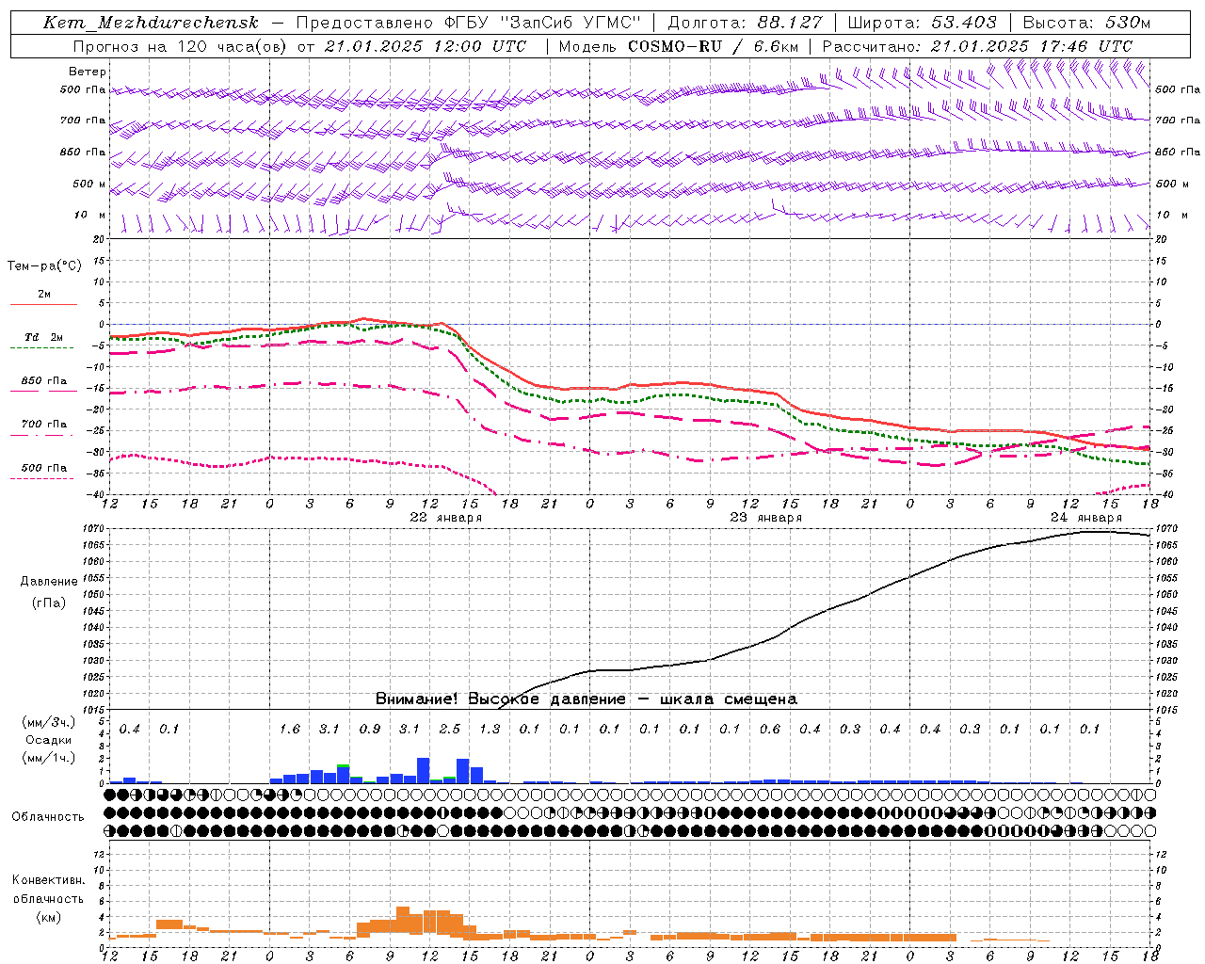
Task: Click the 24 января date label
Action: (1086, 518)
